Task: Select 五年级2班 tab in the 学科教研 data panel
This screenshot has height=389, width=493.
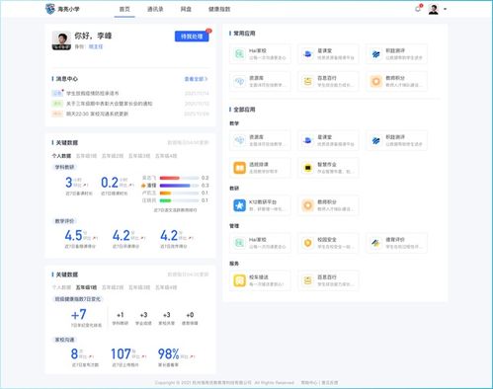Action: pyautogui.click(x=113, y=156)
